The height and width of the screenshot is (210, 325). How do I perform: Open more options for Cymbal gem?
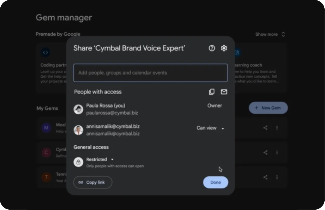(x=277, y=153)
